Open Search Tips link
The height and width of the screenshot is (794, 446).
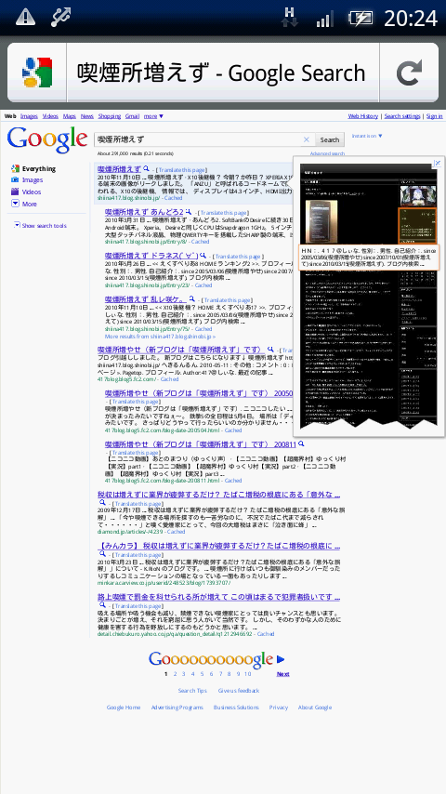[x=192, y=690]
